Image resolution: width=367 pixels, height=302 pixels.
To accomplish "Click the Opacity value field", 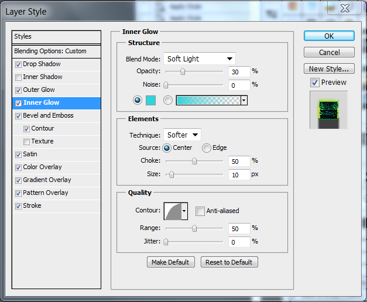I will (x=239, y=71).
